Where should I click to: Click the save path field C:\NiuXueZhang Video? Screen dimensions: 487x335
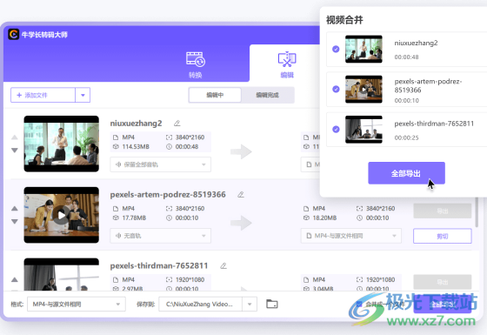pyautogui.click(x=200, y=305)
